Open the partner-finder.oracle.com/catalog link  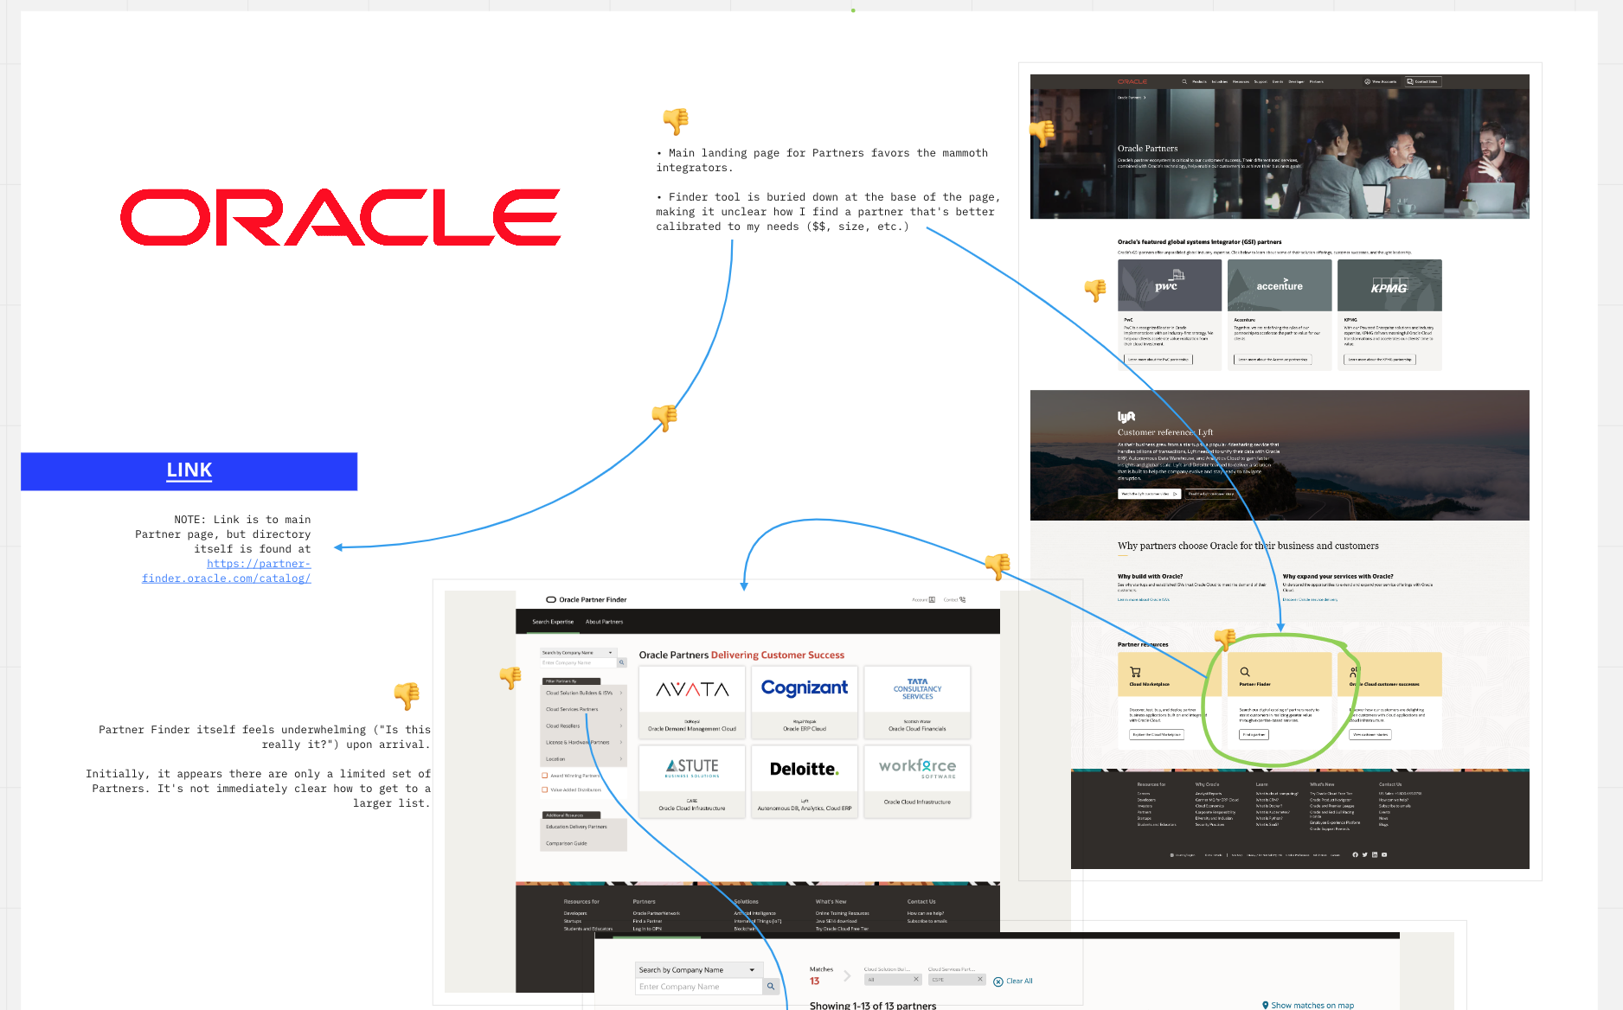pyautogui.click(x=227, y=571)
